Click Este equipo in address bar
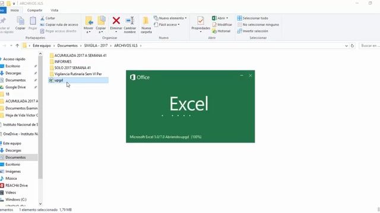This screenshot has height=213, width=380. click(42, 46)
